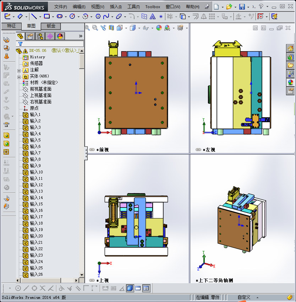Viewport: 296px width, 302px height.
Task: Open the Save dropdown arrow
Action: pyautogui.click(x=248, y=7)
